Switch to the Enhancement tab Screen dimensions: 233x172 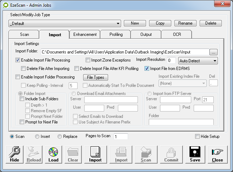point(85,34)
